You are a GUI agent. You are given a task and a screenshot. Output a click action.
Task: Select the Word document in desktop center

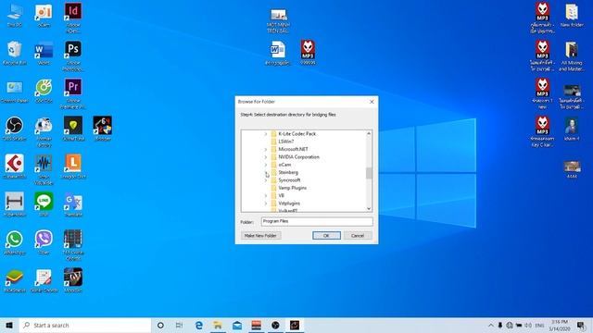tap(277, 53)
